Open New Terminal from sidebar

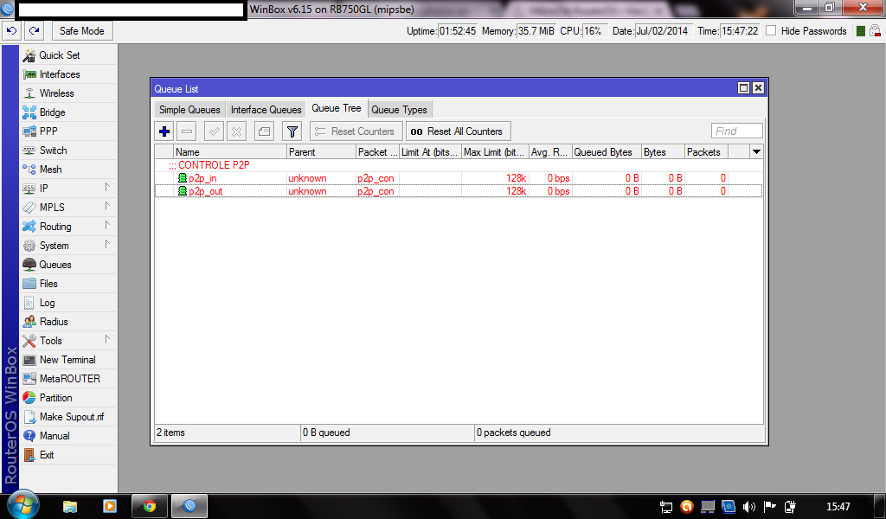tap(68, 360)
